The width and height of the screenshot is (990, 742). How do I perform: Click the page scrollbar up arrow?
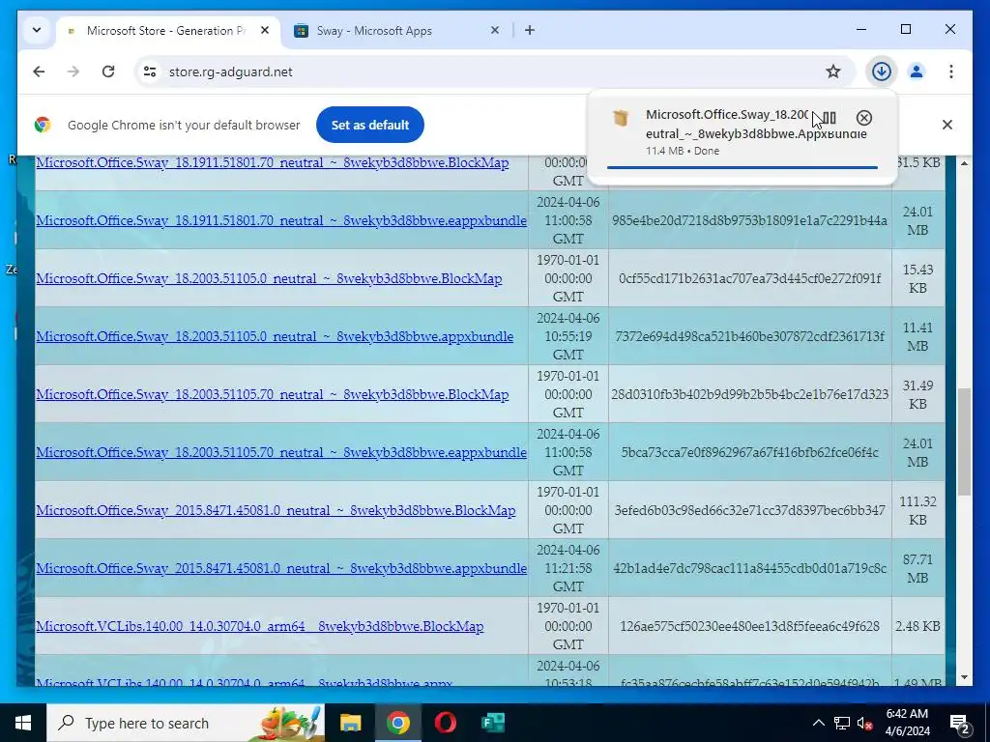click(x=964, y=162)
